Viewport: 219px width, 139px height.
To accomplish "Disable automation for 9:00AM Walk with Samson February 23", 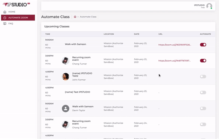I will [x=203, y=45].
